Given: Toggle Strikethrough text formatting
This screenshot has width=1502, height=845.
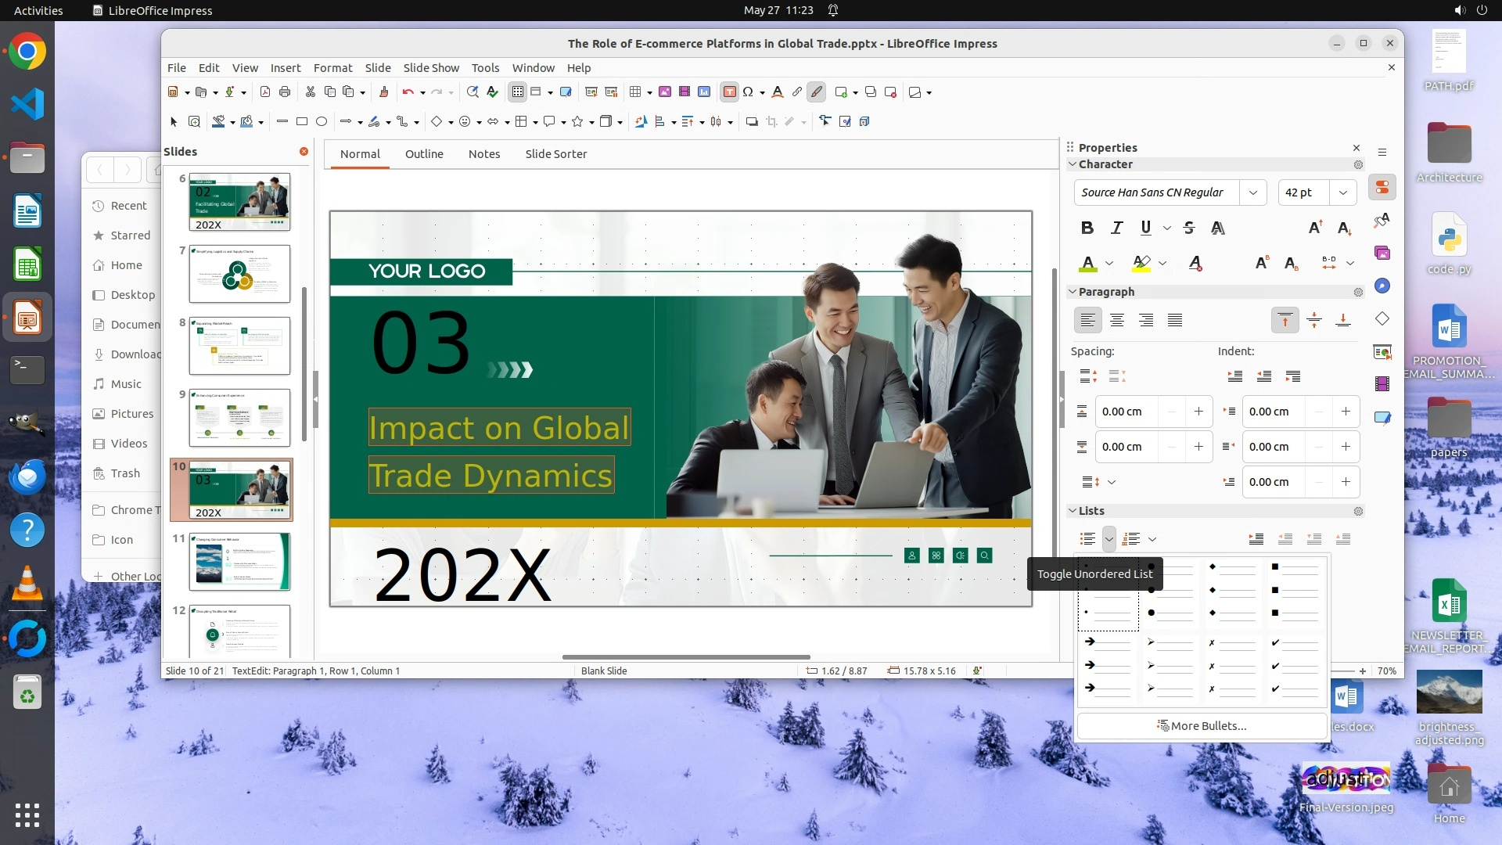Looking at the screenshot, I should 1189,228.
